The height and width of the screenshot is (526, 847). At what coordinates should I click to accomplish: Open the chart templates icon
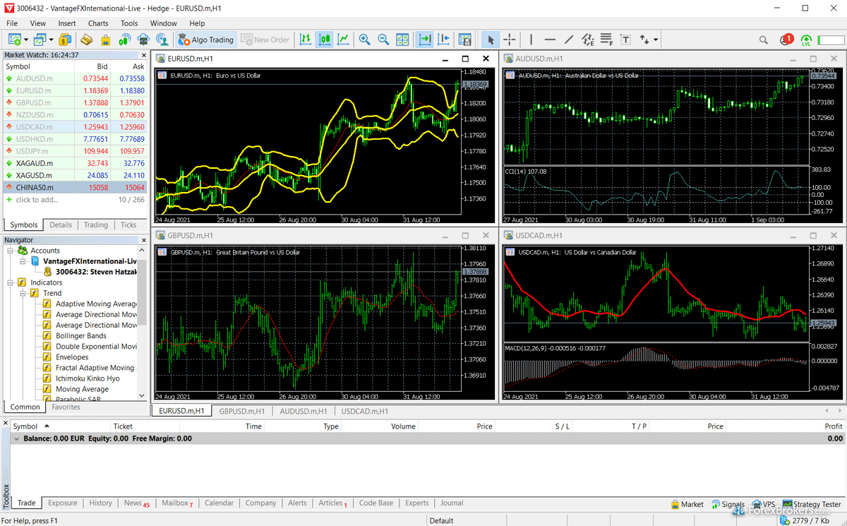pyautogui.click(x=465, y=40)
